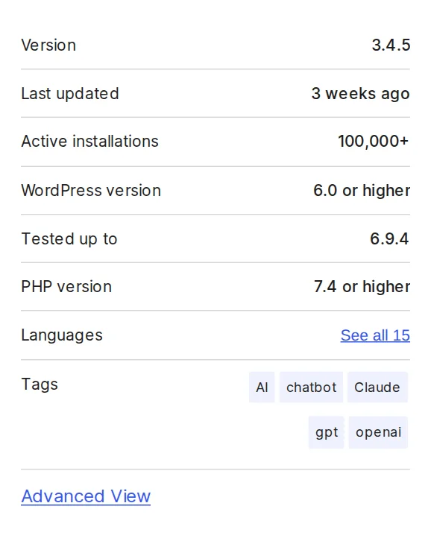431x544 pixels.
Task: Click the tested up to 6.9.4 value
Action: click(389, 238)
